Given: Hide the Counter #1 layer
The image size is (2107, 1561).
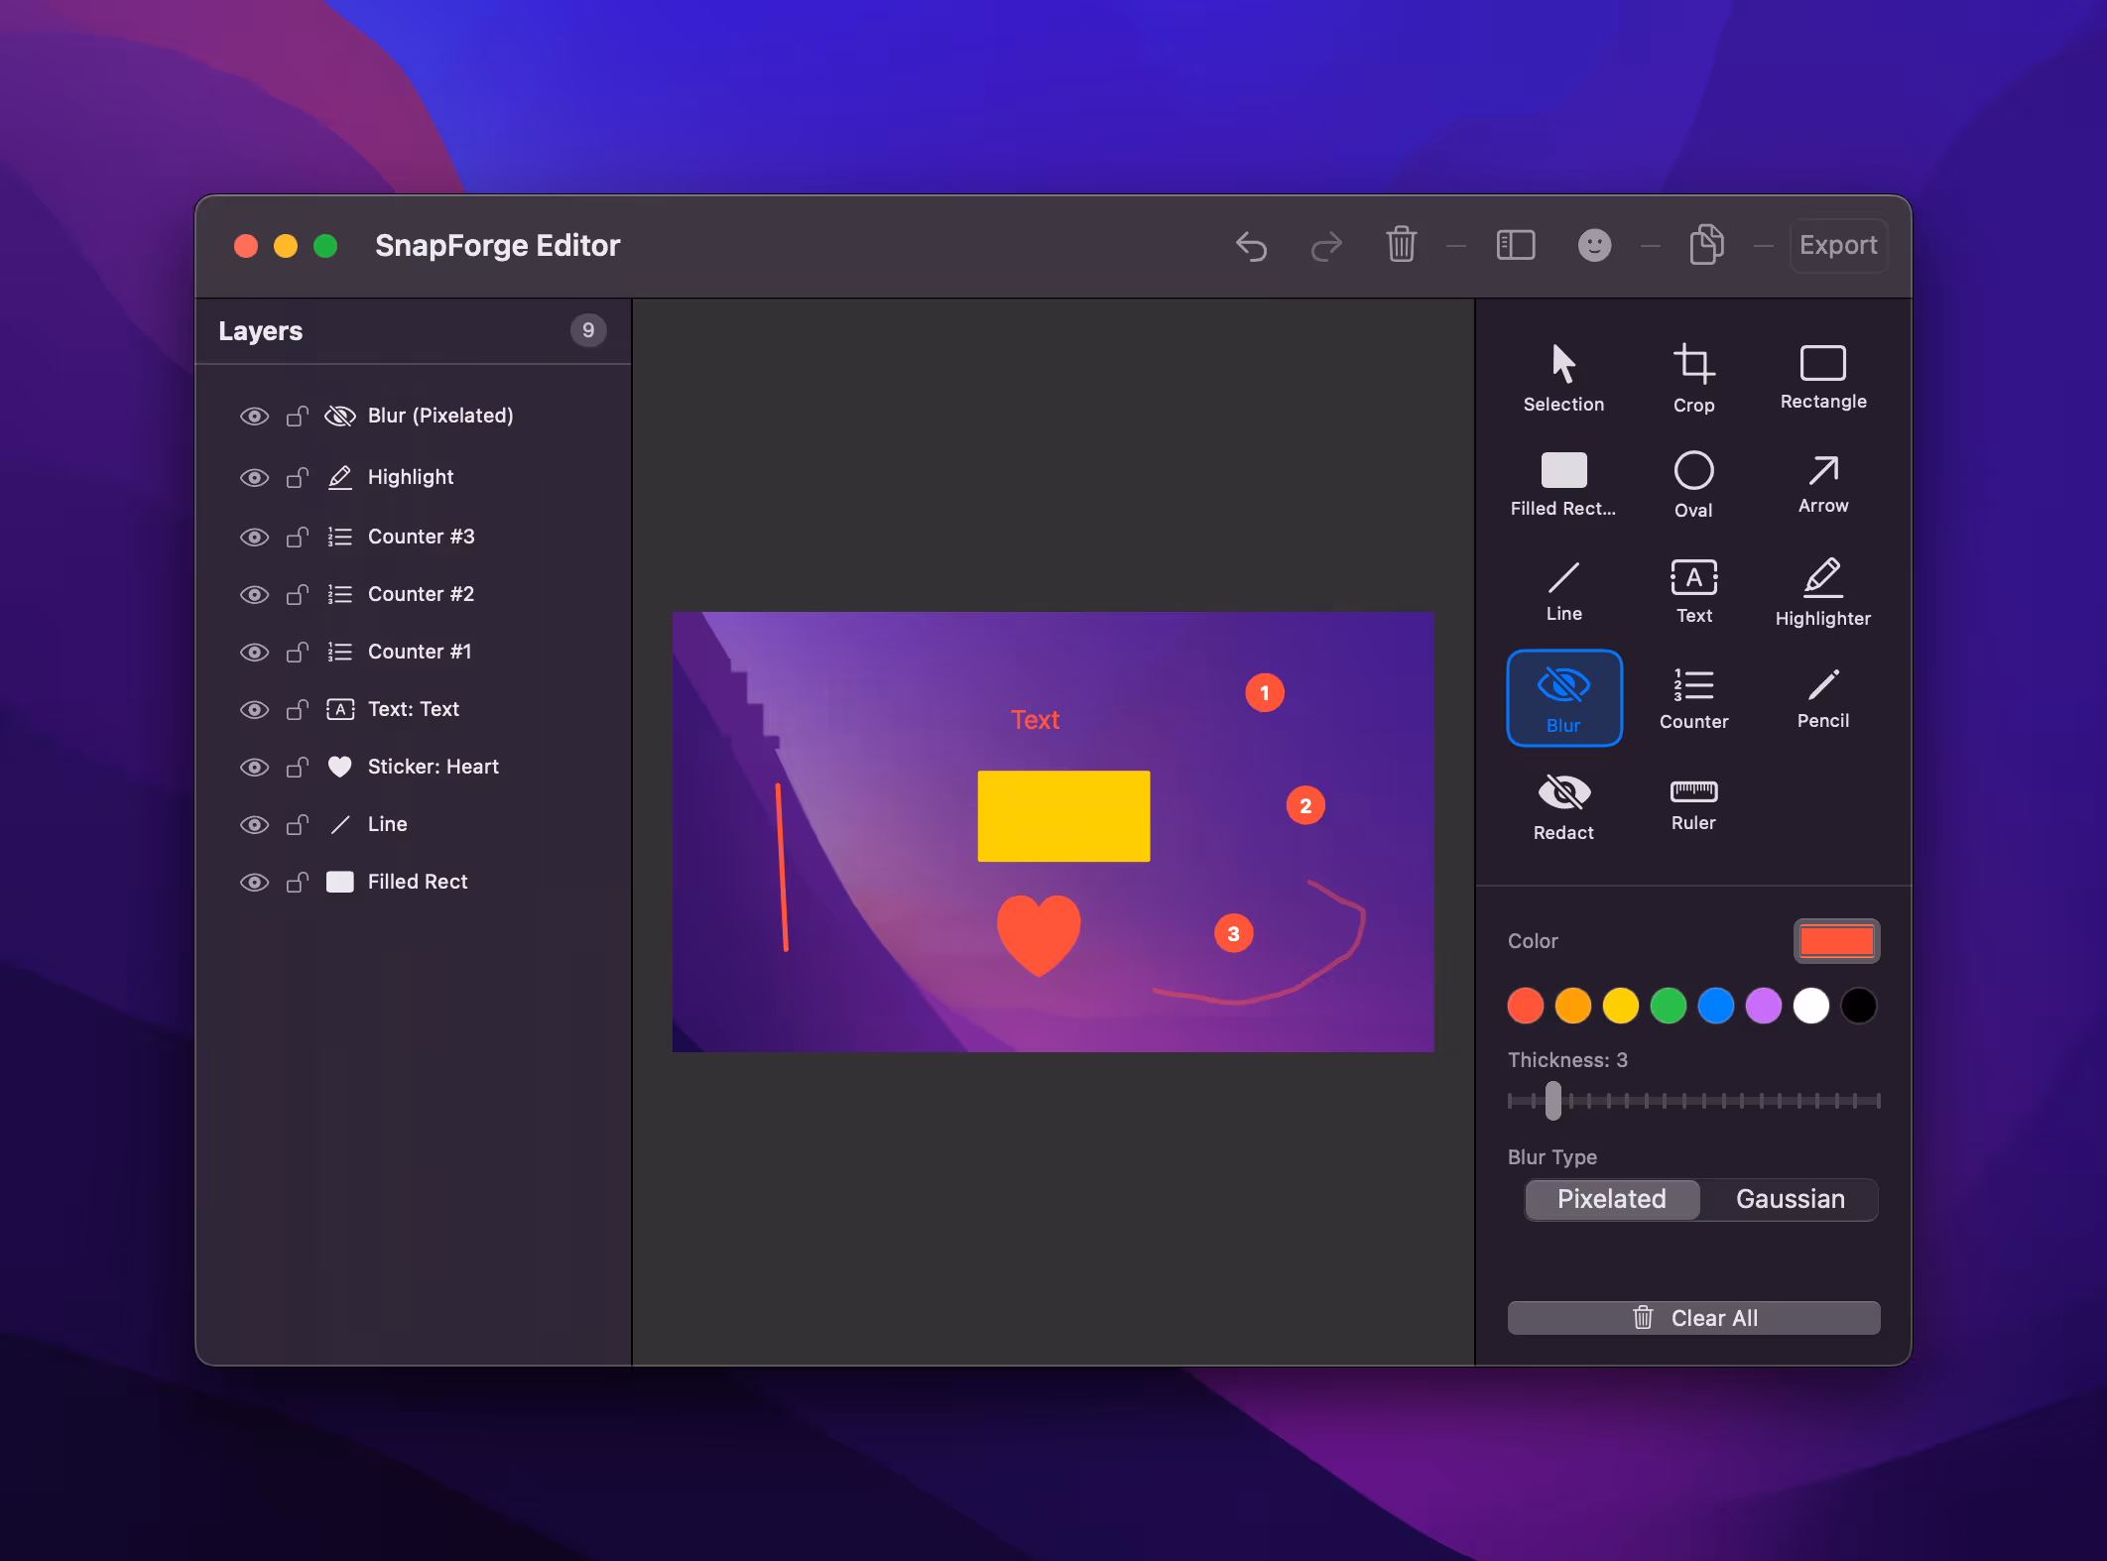Looking at the screenshot, I should [x=254, y=653].
